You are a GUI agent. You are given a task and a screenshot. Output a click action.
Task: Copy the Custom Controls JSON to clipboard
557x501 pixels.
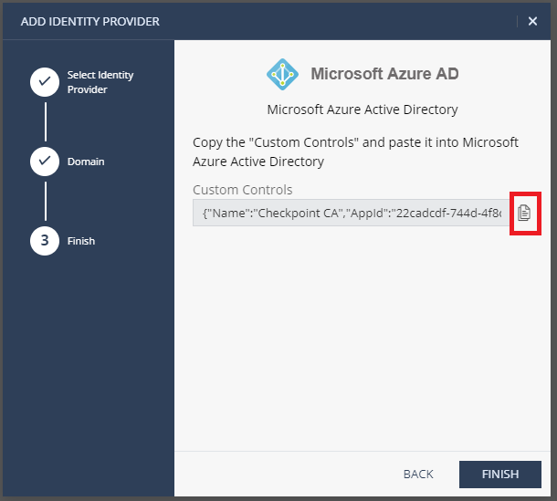coord(524,213)
